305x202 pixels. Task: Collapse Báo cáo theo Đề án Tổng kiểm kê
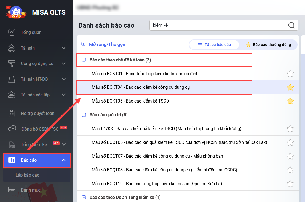(84, 197)
